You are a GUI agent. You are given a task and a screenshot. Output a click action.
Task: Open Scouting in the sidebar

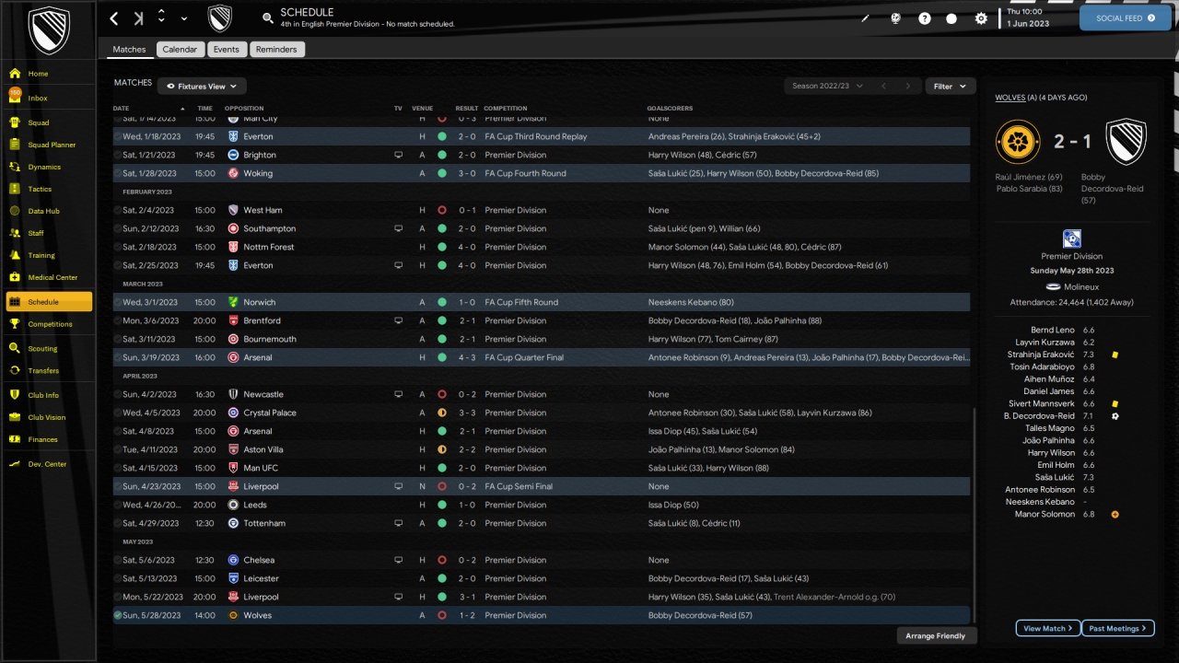click(49, 349)
